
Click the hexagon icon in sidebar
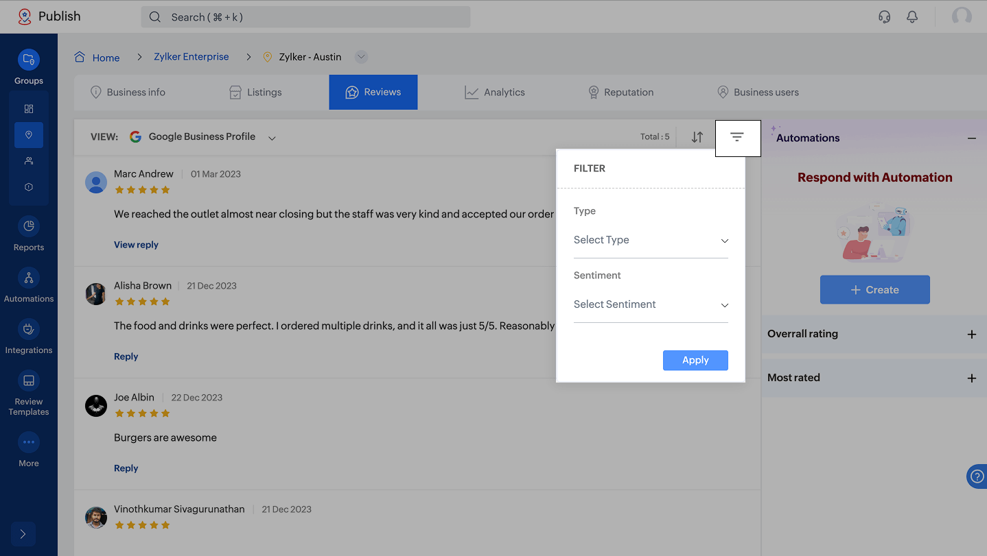(x=29, y=187)
